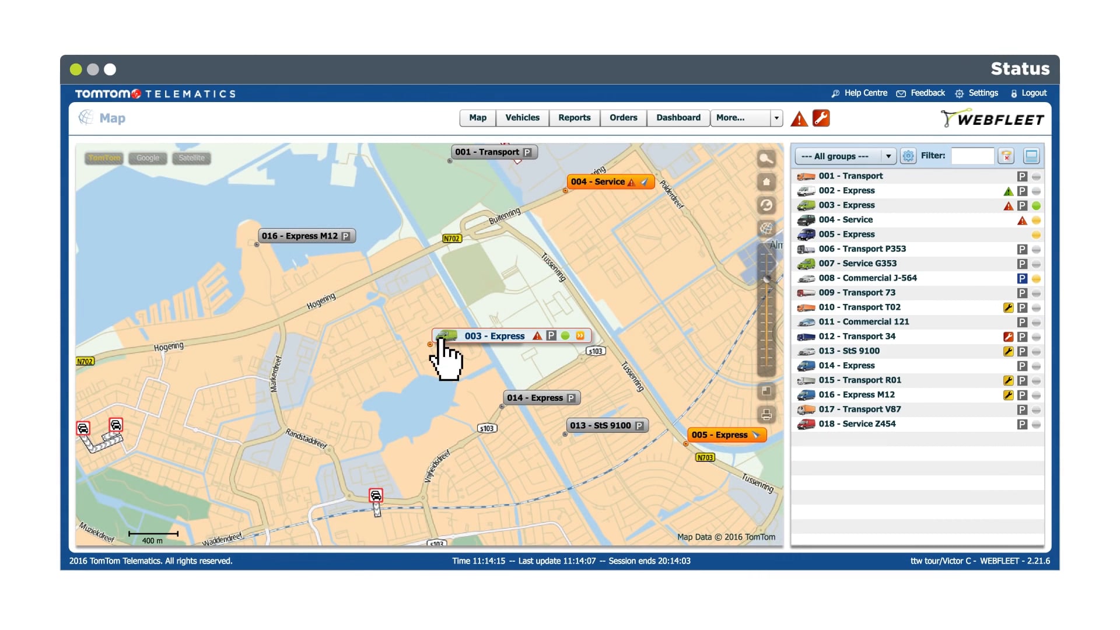Click parking icon in 014 - Express list row
This screenshot has width=1120, height=630.
coord(1022,366)
